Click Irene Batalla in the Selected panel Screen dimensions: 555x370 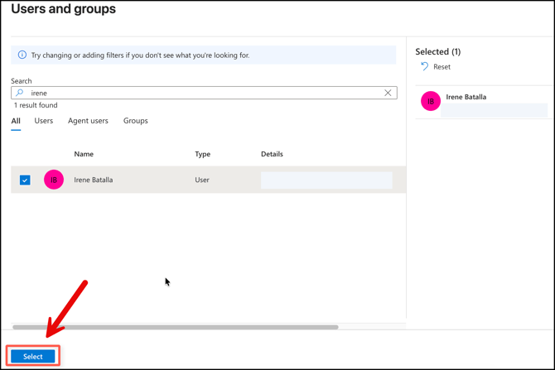pos(466,97)
